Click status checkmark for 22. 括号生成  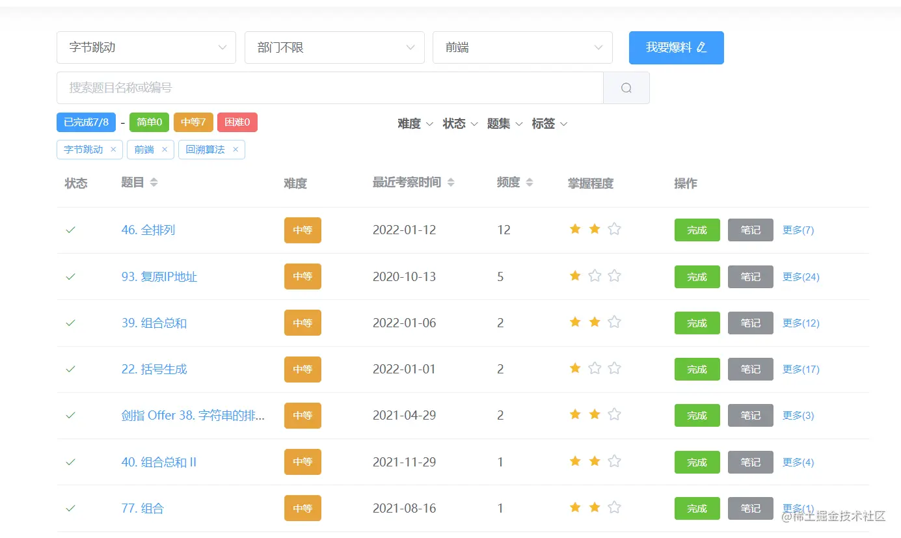(70, 369)
